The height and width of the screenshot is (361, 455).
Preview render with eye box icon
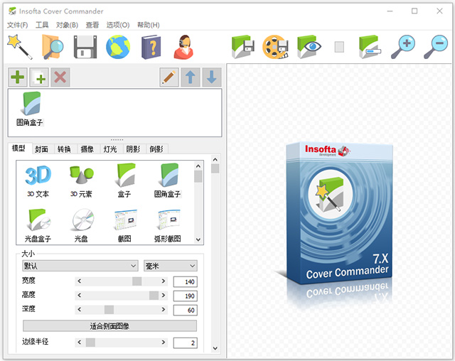pyautogui.click(x=309, y=47)
